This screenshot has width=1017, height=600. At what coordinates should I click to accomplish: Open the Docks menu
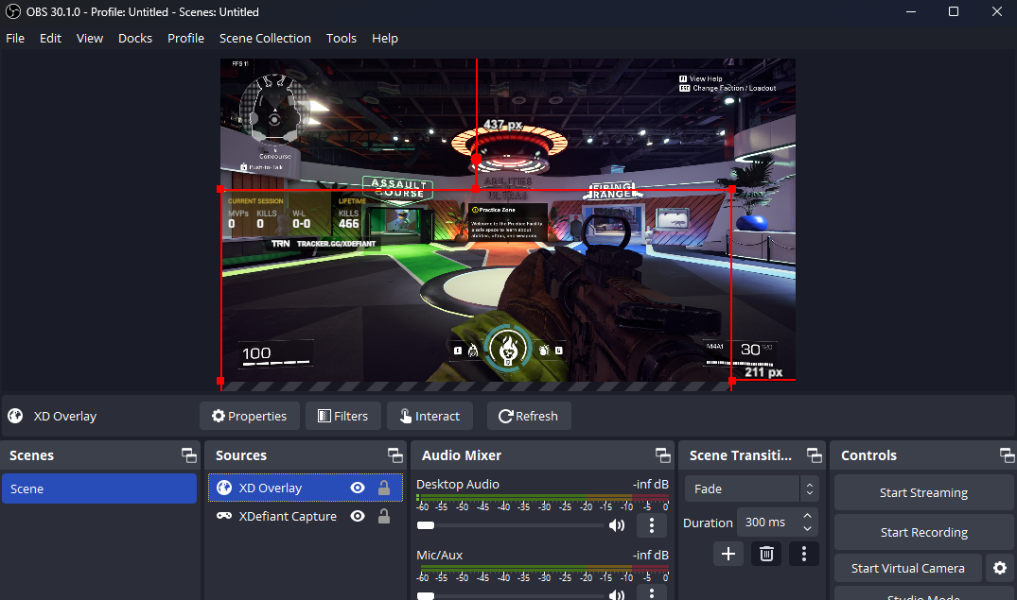(135, 38)
